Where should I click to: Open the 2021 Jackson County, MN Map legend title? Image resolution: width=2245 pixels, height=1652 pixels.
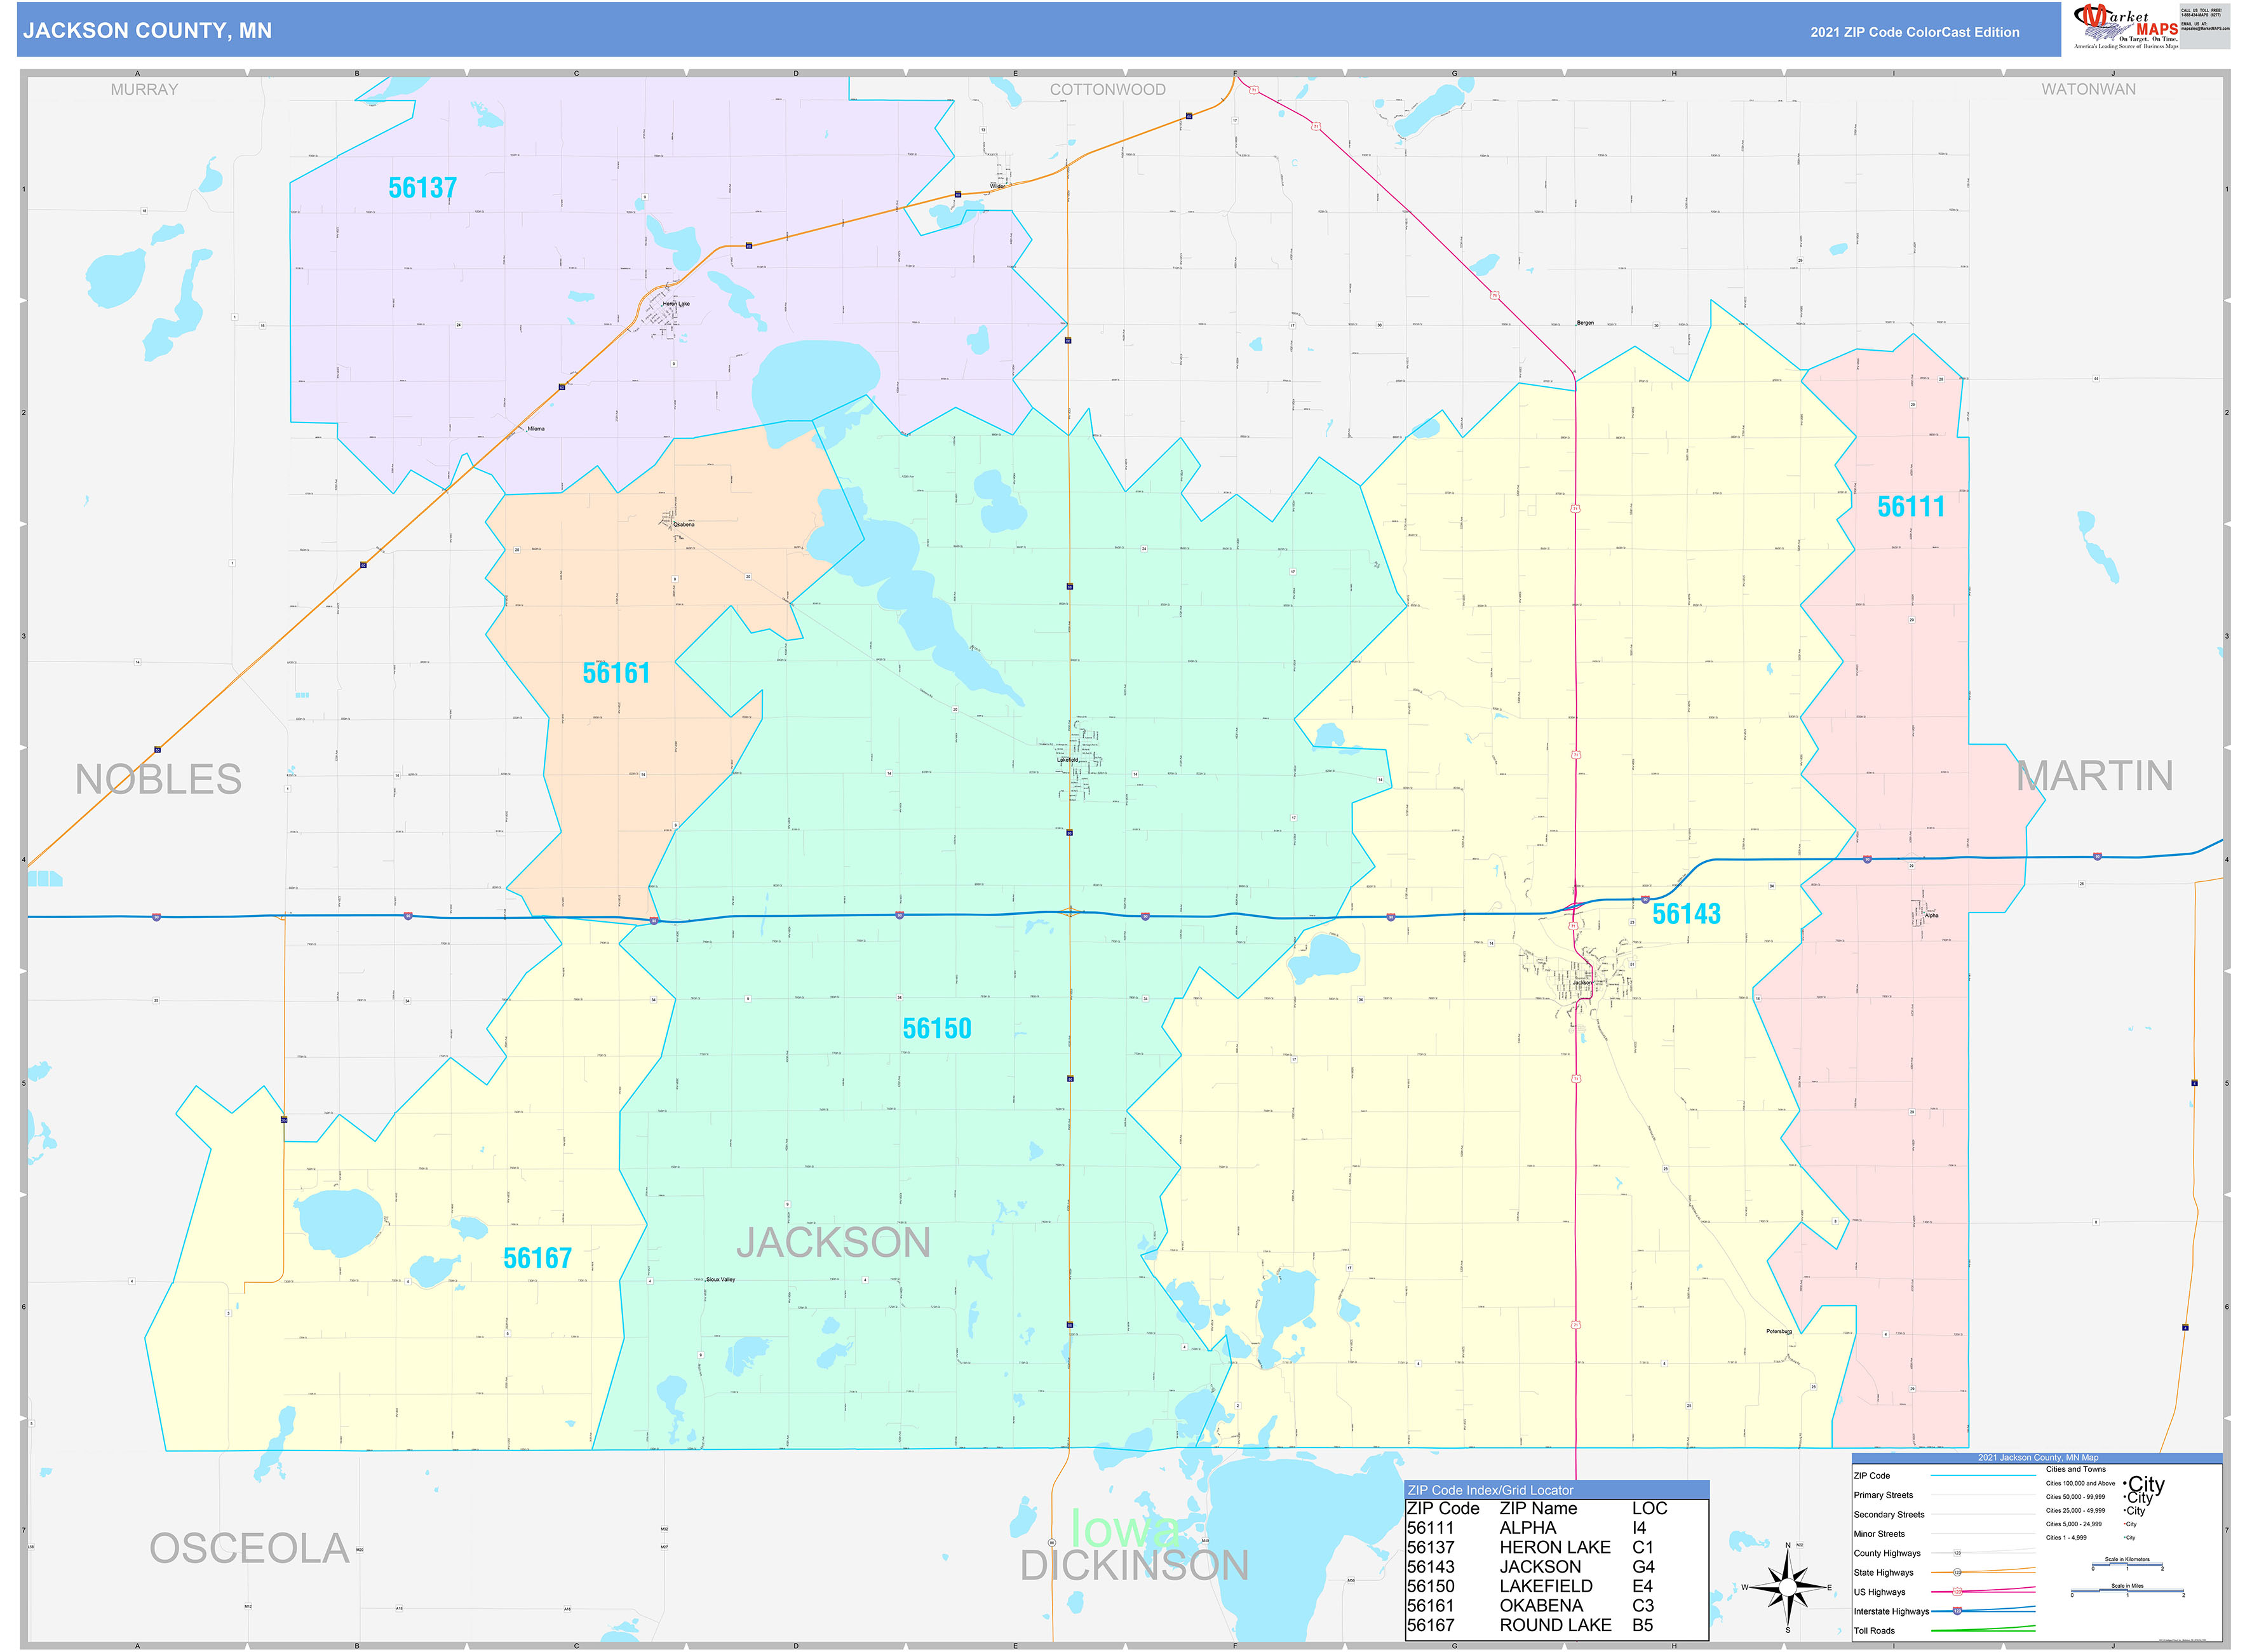coord(2039,1457)
